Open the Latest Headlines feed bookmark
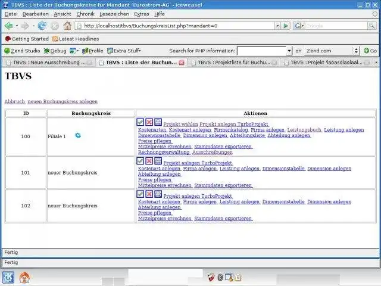 click(76, 39)
